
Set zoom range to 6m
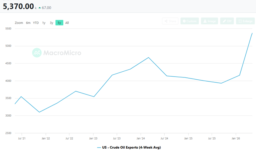point(28,23)
